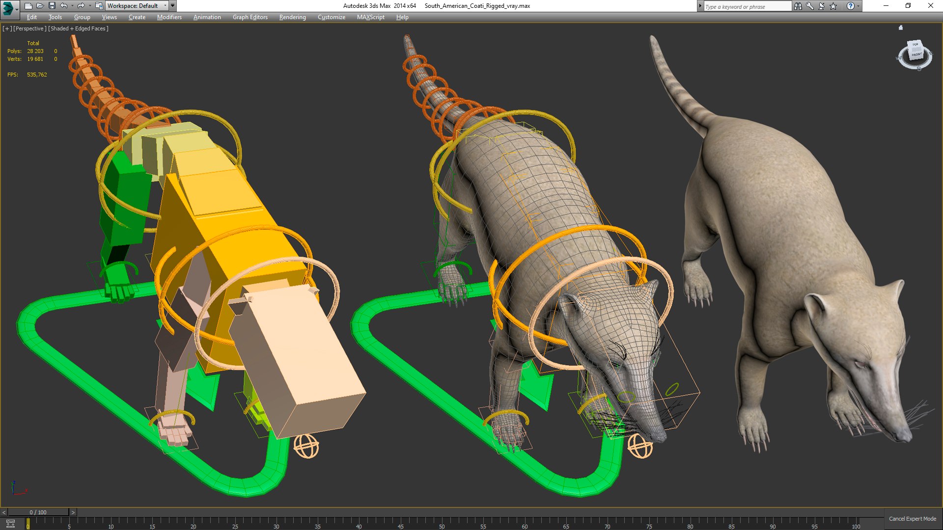
Task: Click the keyword search input field
Action: coord(748,6)
